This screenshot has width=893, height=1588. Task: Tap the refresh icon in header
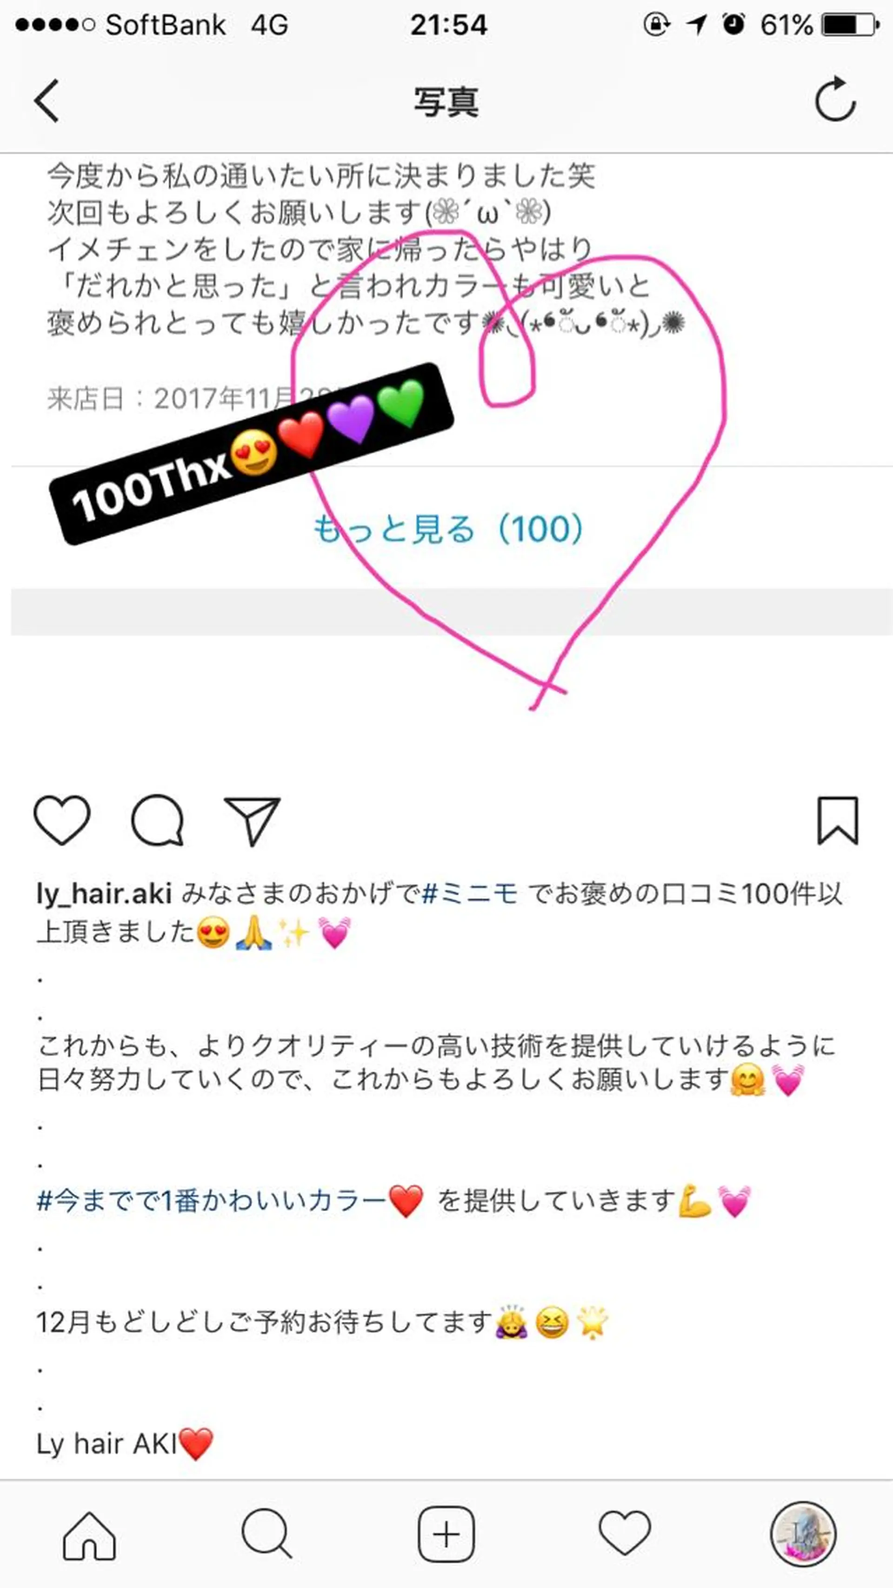835,99
